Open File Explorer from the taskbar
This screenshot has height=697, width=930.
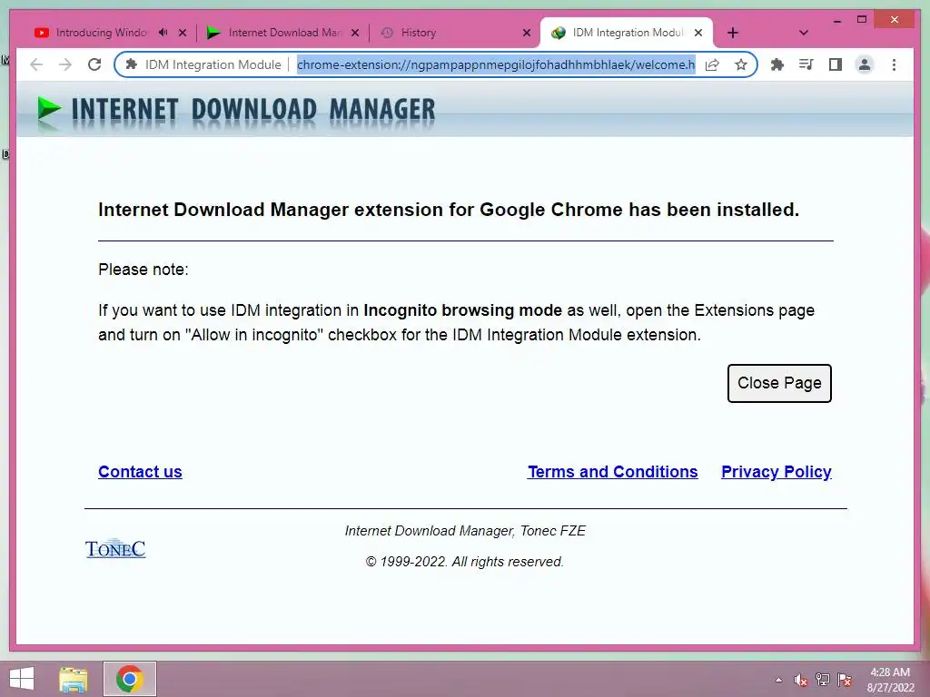[74, 679]
